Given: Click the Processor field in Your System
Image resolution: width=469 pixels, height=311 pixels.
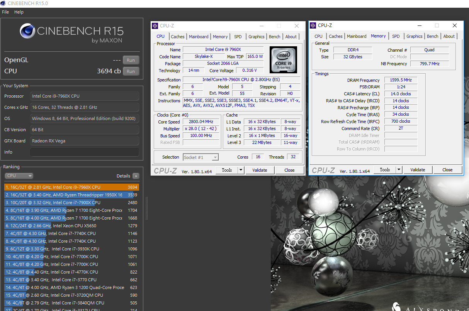Looking at the screenshot, I should tap(85, 96).
